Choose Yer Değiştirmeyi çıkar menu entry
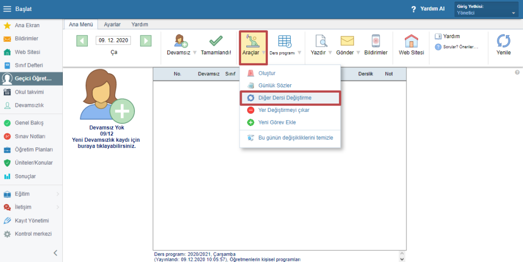The height and width of the screenshot is (262, 523). tap(290, 110)
